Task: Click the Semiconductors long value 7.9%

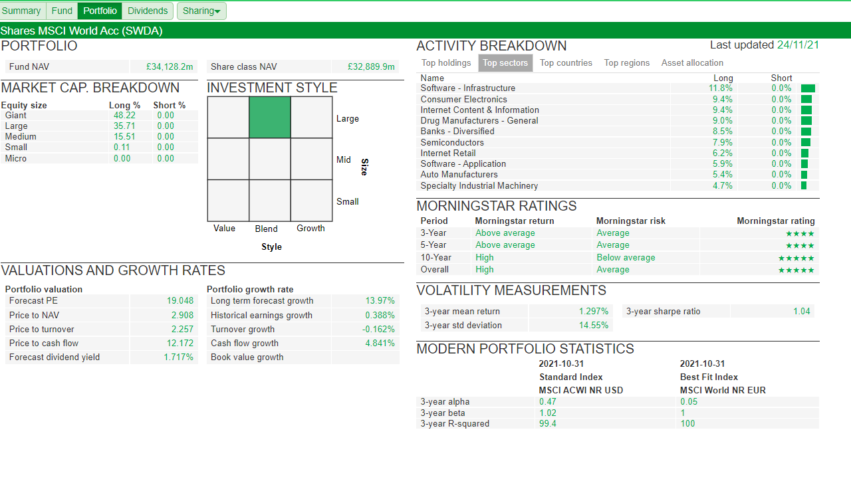Action: [x=723, y=142]
